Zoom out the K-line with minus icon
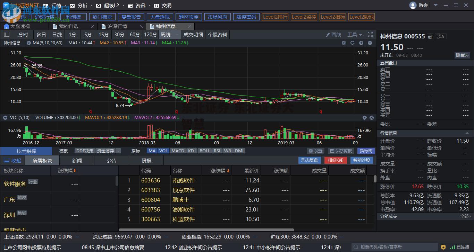 (370, 43)
